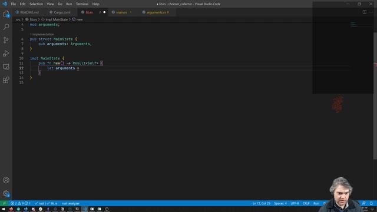Click the rust check status item
Viewport: 377px width, 212px height.
46,203
